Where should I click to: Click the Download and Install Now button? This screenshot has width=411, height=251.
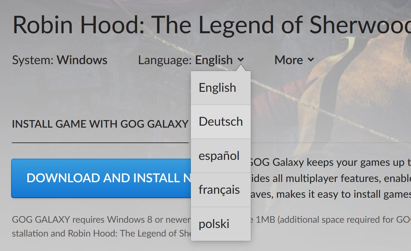click(x=101, y=178)
